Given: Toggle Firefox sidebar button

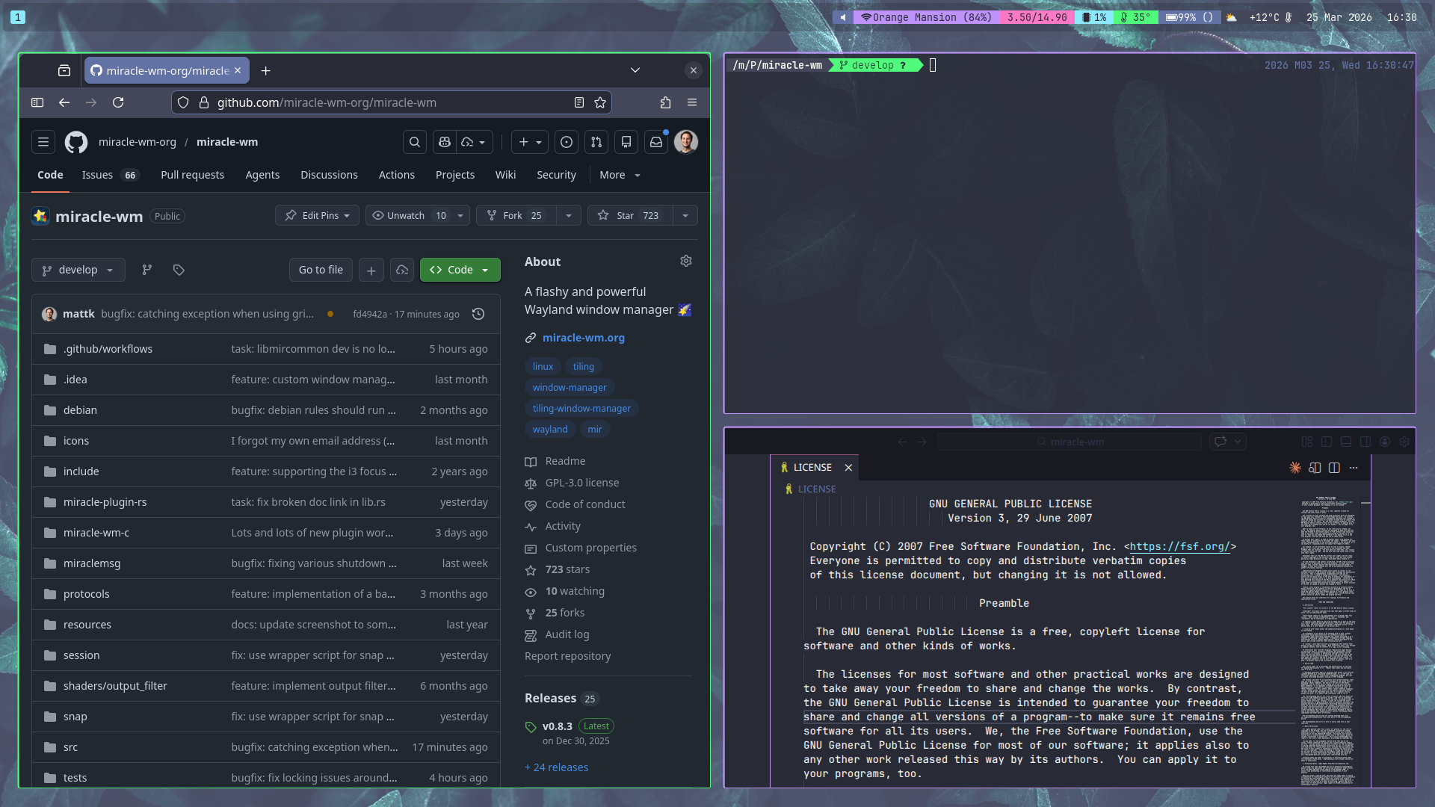Looking at the screenshot, I should coord(37,102).
